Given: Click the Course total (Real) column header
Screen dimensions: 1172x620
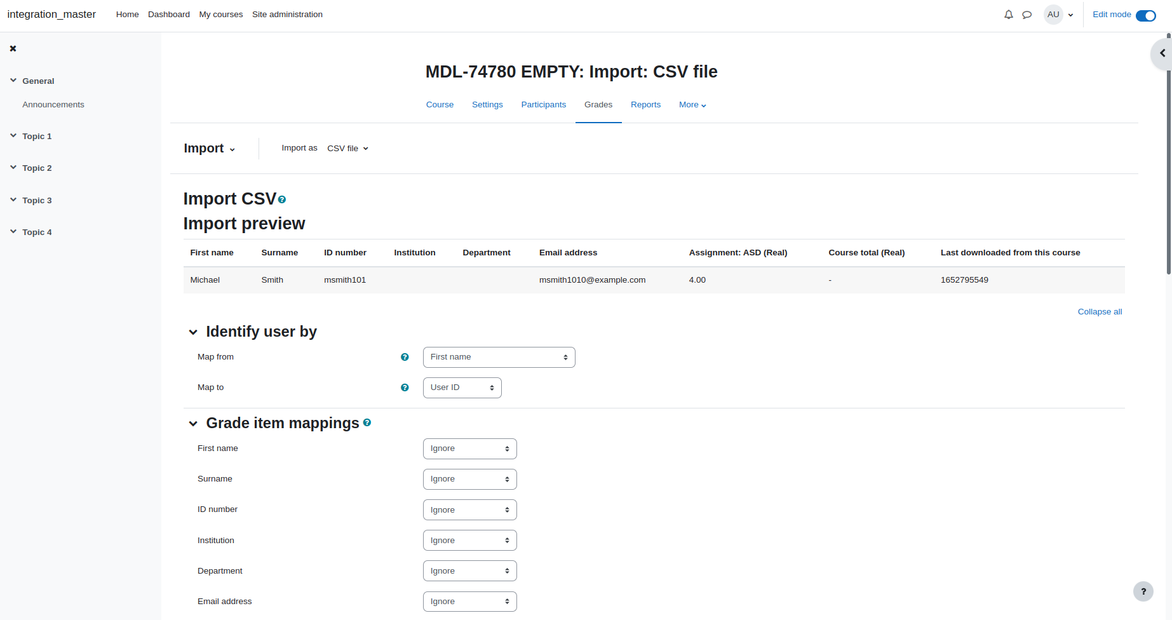Looking at the screenshot, I should [866, 253].
